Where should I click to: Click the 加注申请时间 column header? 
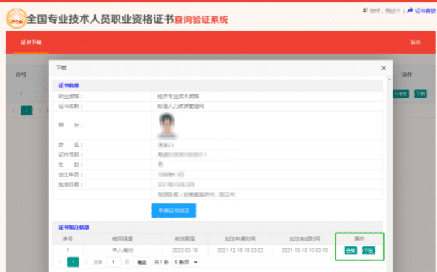240,239
